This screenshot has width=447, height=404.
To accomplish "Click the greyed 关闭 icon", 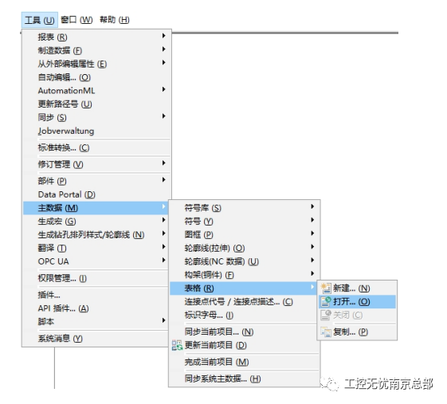I will (326, 315).
